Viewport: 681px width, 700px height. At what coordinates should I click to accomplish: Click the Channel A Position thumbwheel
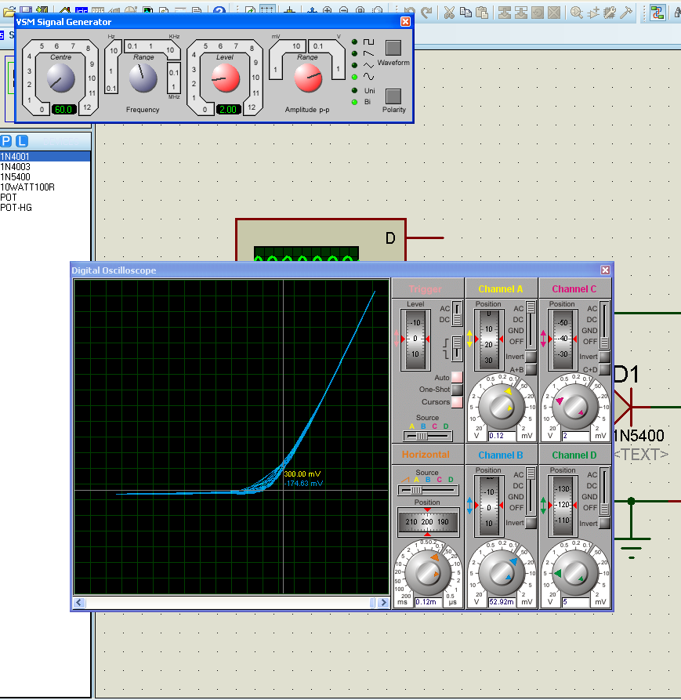[489, 339]
